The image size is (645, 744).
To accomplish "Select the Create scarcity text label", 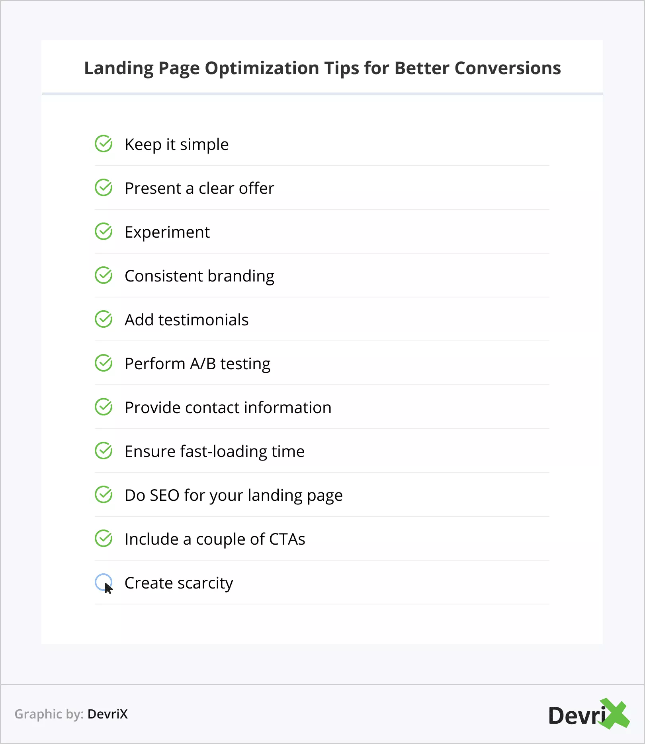I will [x=179, y=583].
